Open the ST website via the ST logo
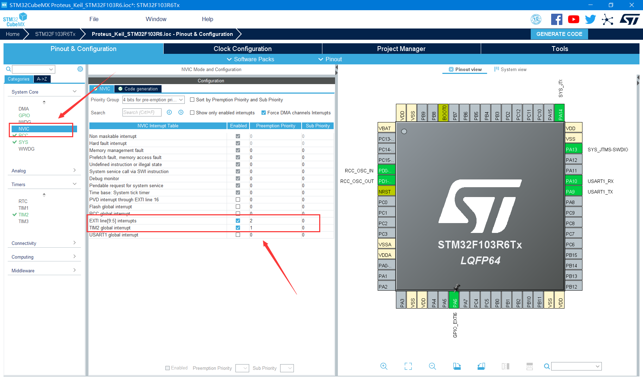This screenshot has width=643, height=380. tap(630, 19)
